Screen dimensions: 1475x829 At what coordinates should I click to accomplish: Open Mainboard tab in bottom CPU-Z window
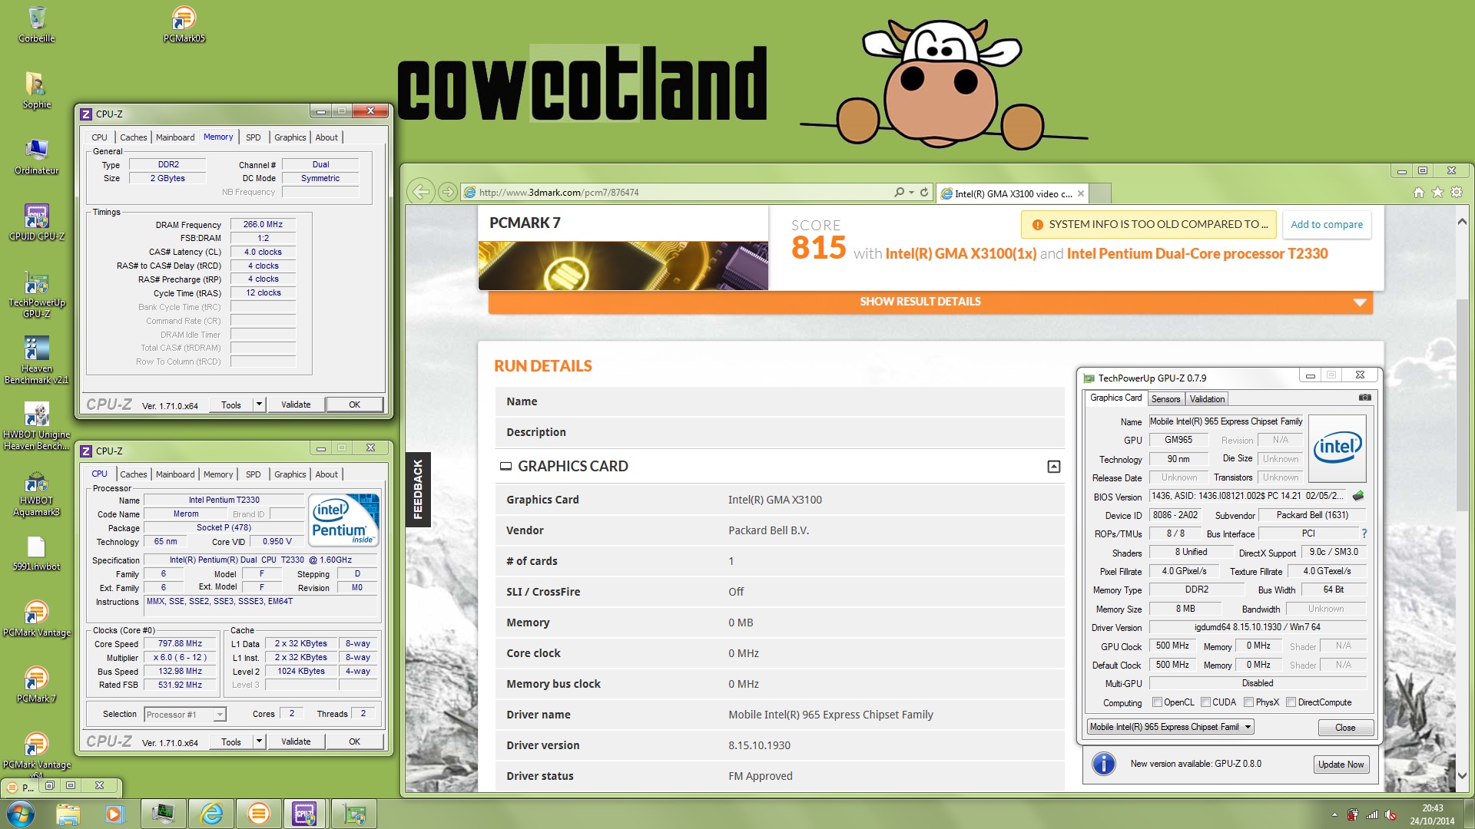175,474
